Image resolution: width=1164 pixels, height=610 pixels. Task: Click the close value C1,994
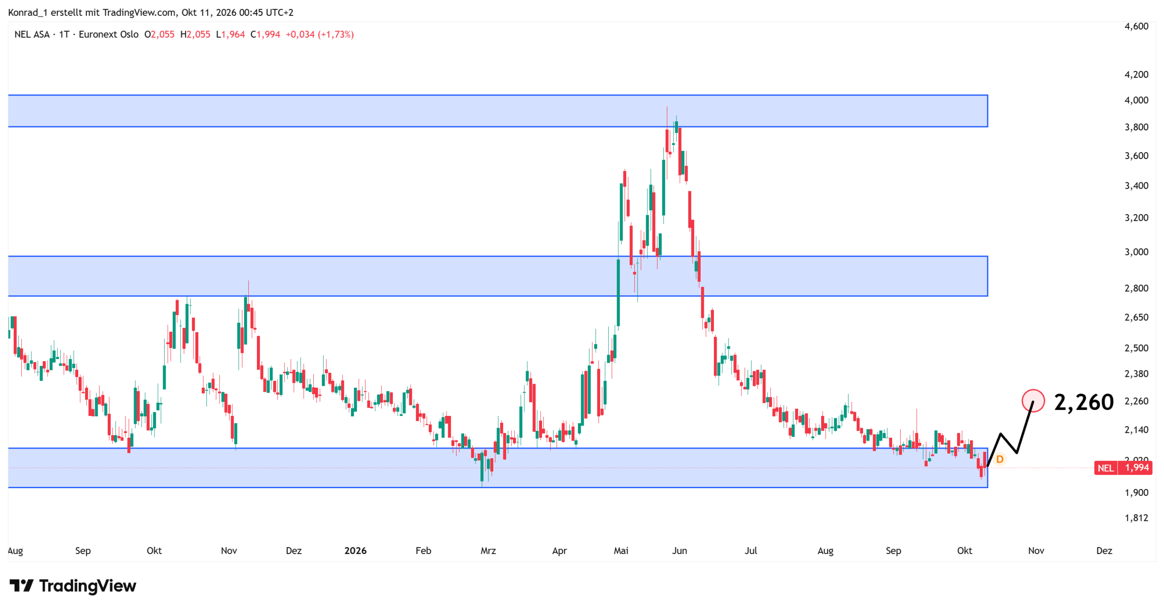click(x=265, y=35)
